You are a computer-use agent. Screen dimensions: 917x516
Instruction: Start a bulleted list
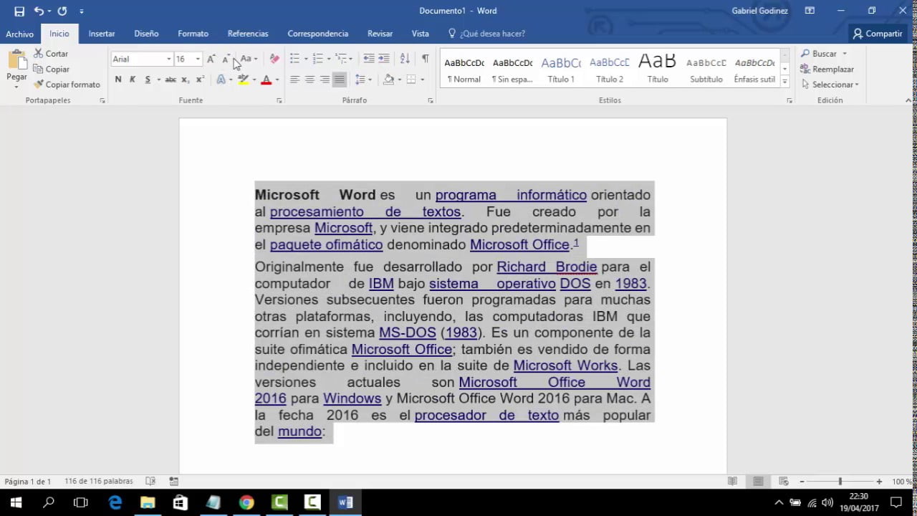click(x=294, y=59)
